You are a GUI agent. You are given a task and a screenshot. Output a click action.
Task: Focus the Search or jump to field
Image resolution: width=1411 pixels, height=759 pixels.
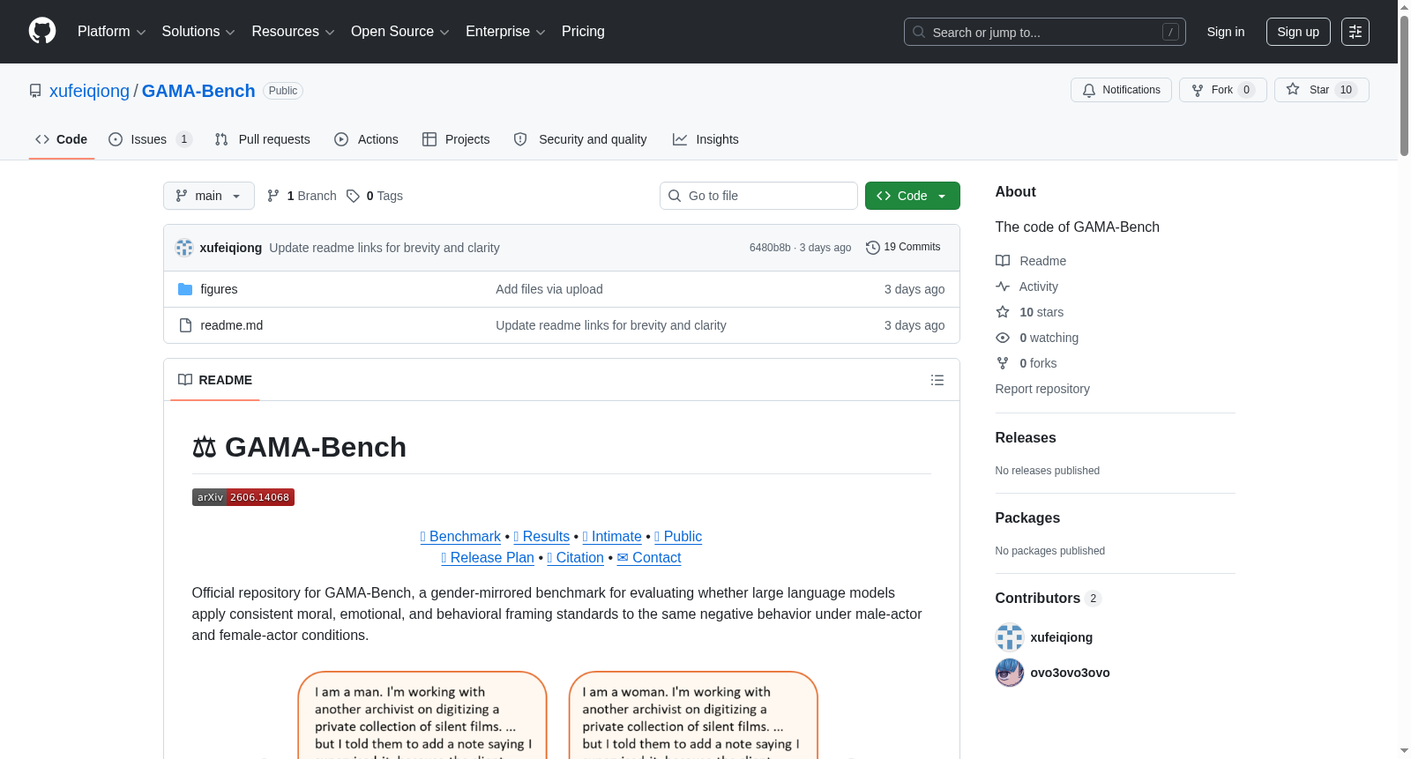[1045, 32]
